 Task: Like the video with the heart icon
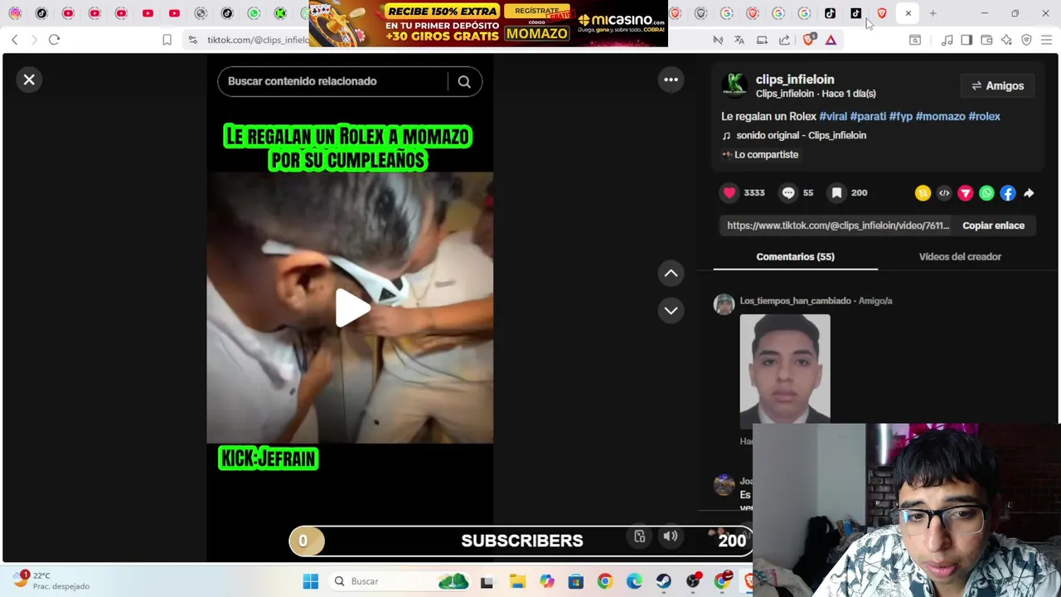[729, 192]
